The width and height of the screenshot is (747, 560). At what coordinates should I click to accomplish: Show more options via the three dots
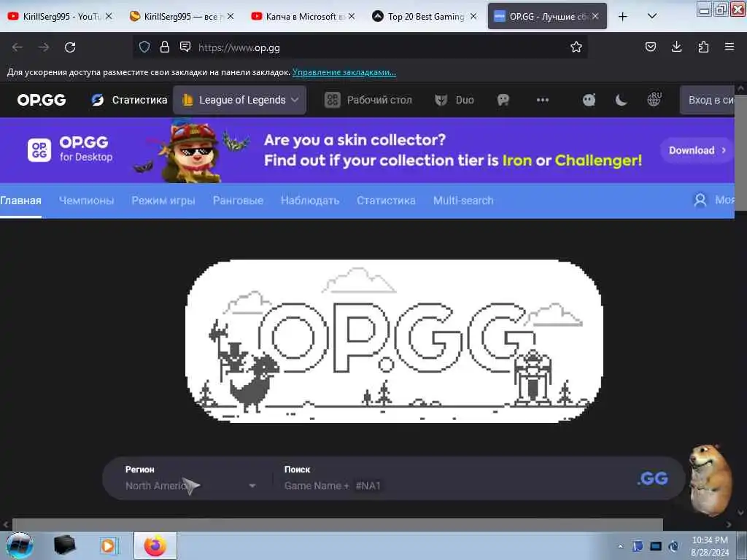click(542, 100)
